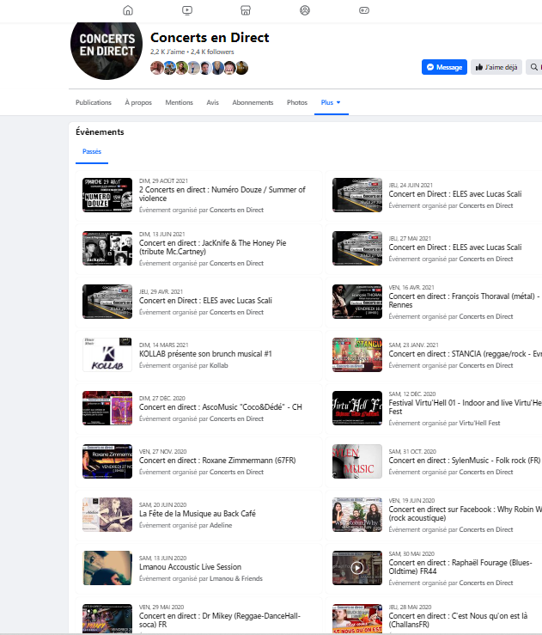
Task: Click the 2,4 K followers count
Action: coord(212,52)
